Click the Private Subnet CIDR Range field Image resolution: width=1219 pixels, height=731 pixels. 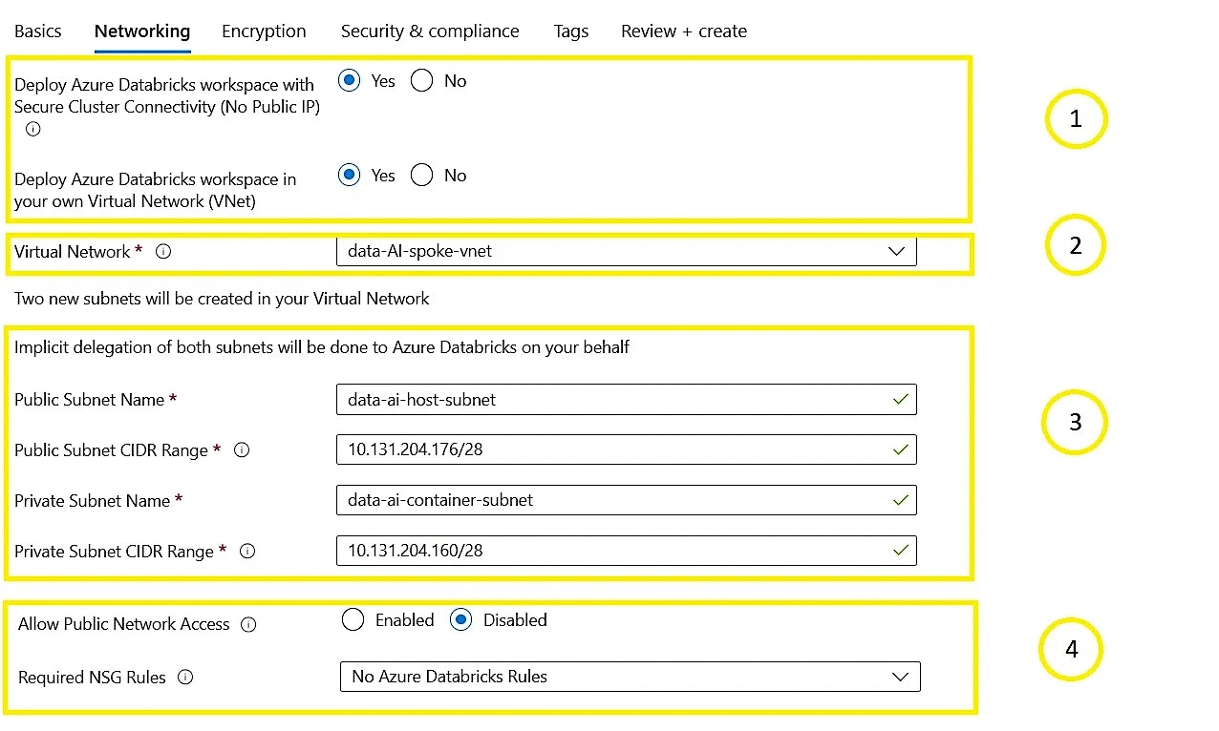[x=611, y=551]
